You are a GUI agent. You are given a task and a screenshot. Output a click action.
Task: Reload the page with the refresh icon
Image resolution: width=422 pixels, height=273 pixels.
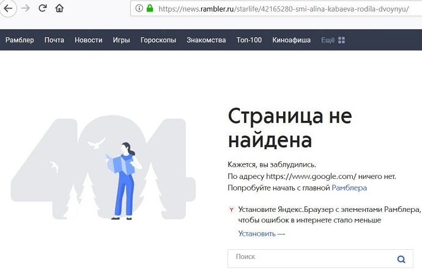point(43,8)
